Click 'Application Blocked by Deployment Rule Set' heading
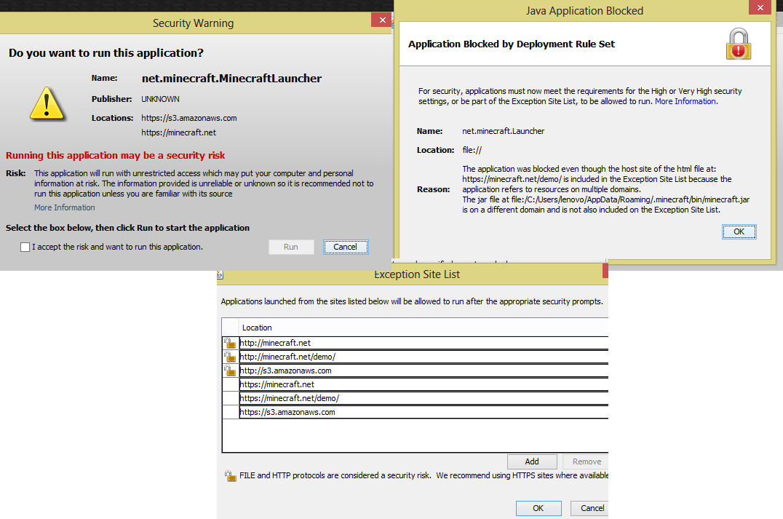783x519 pixels. (512, 44)
